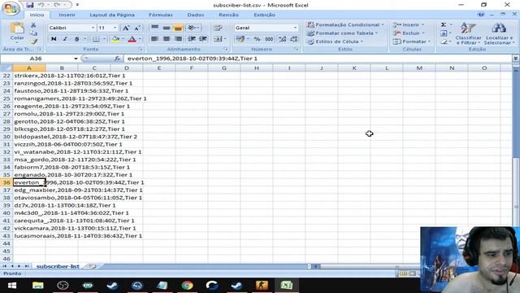Apply percent style to the cell
The width and height of the screenshot is (520, 293).
click(257, 39)
